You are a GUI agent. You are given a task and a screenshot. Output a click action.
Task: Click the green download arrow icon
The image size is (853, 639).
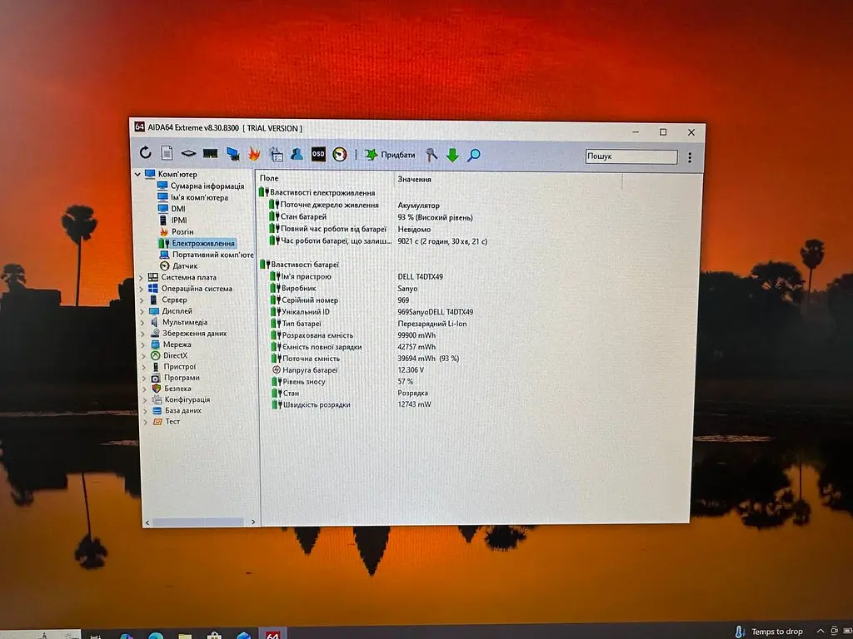click(452, 156)
